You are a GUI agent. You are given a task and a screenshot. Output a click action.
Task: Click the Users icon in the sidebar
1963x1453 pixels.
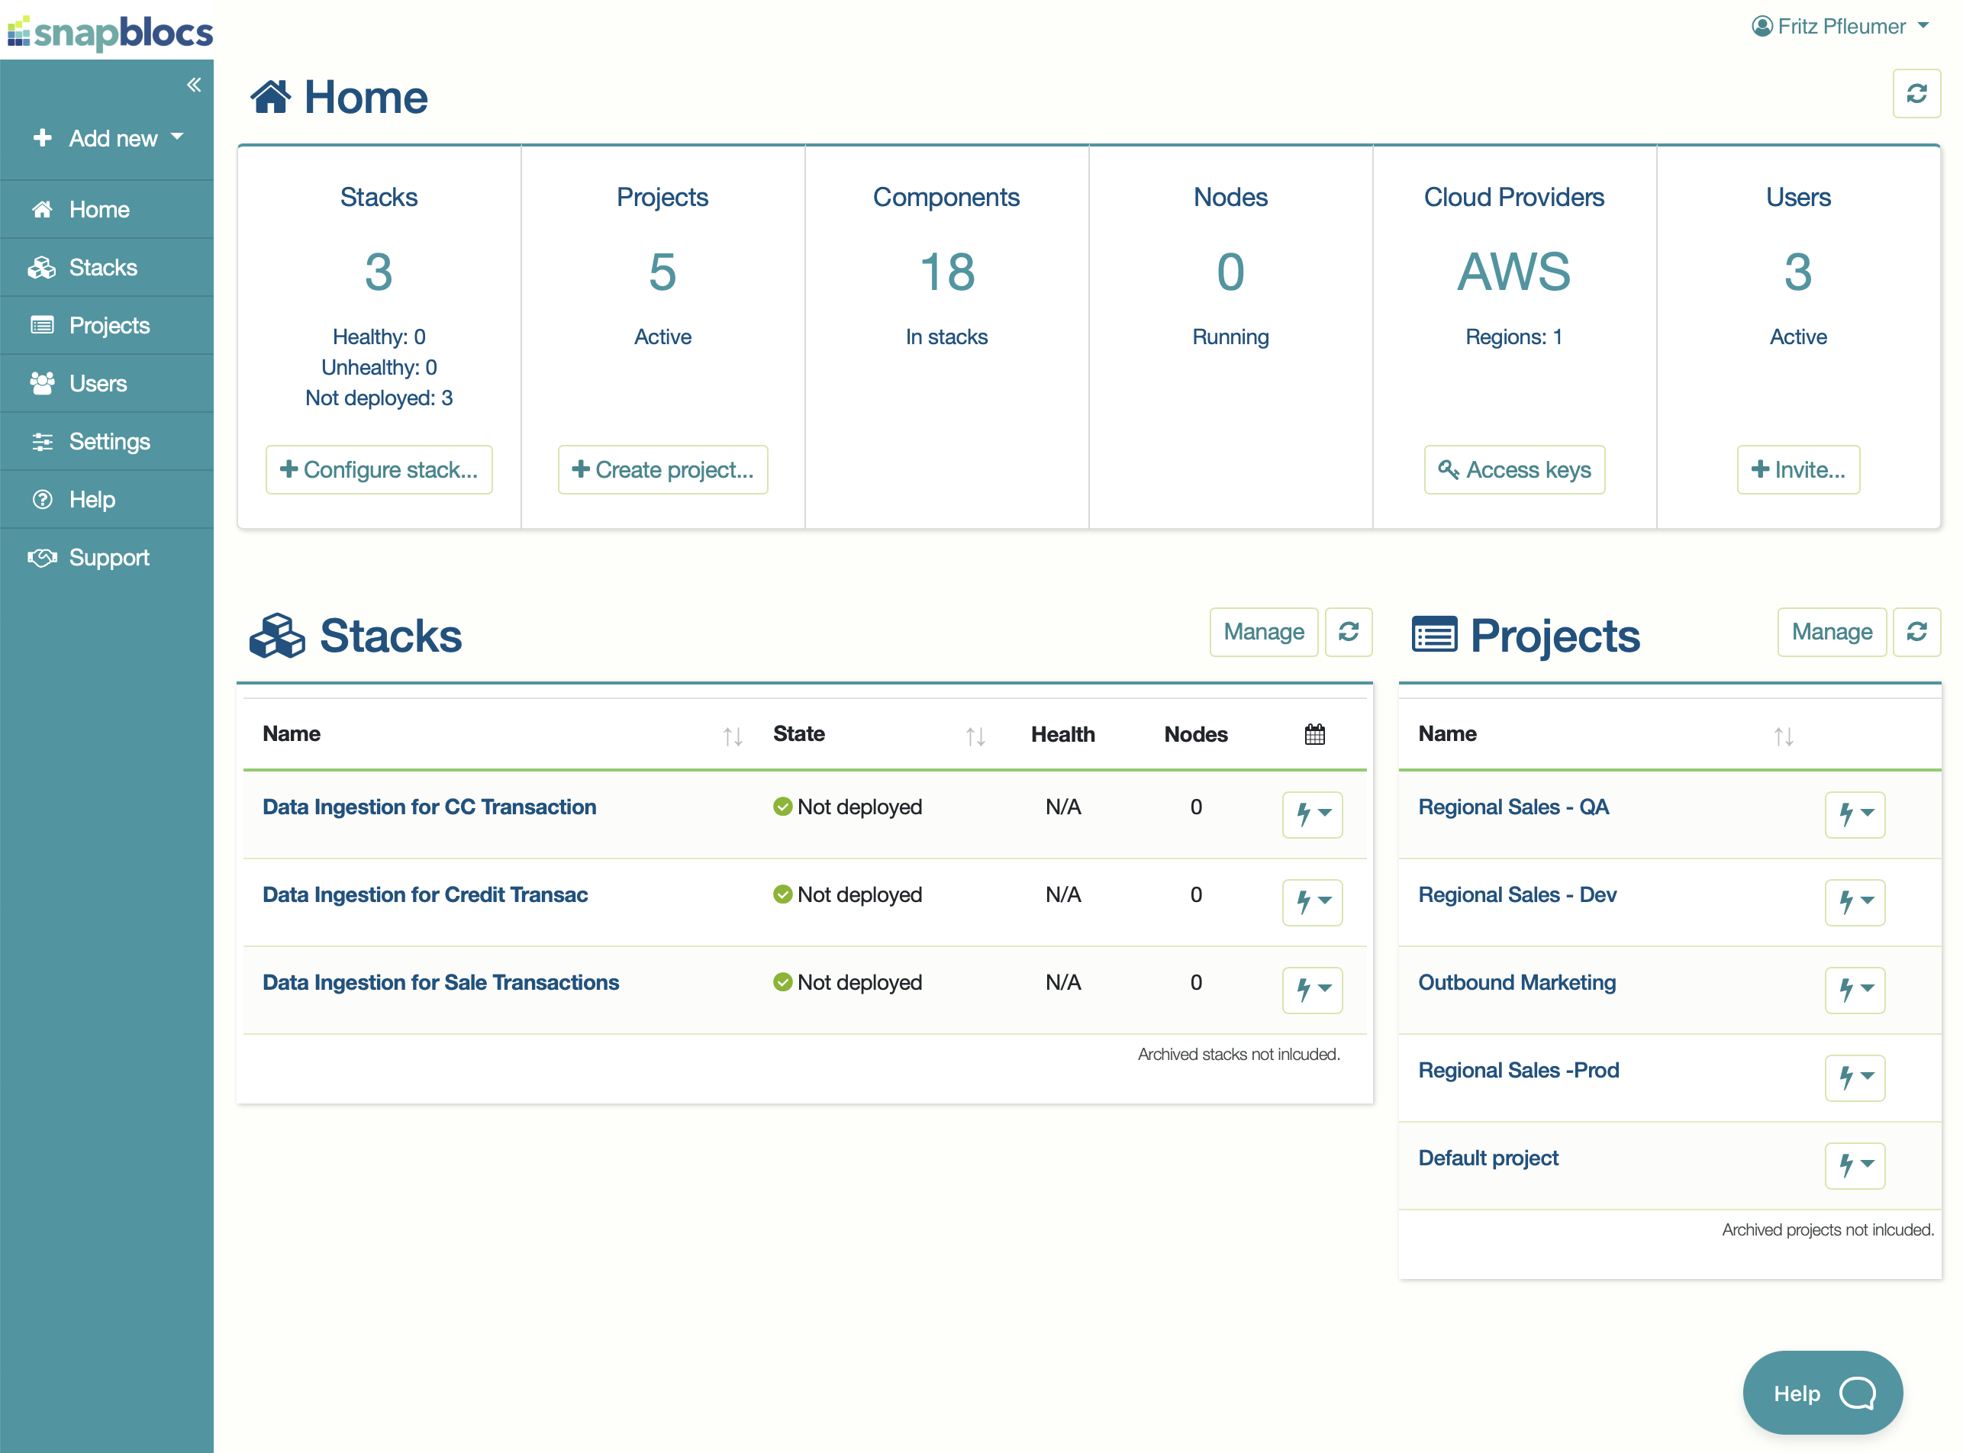coord(41,383)
